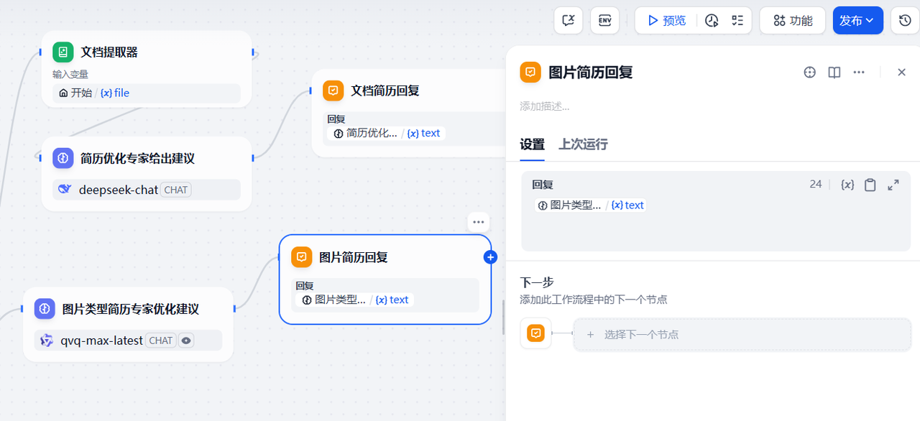Image resolution: width=920 pixels, height=421 pixels.
Task: Open the 功能 features button
Action: (793, 20)
